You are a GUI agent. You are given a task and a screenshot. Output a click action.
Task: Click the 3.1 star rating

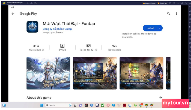36,46
